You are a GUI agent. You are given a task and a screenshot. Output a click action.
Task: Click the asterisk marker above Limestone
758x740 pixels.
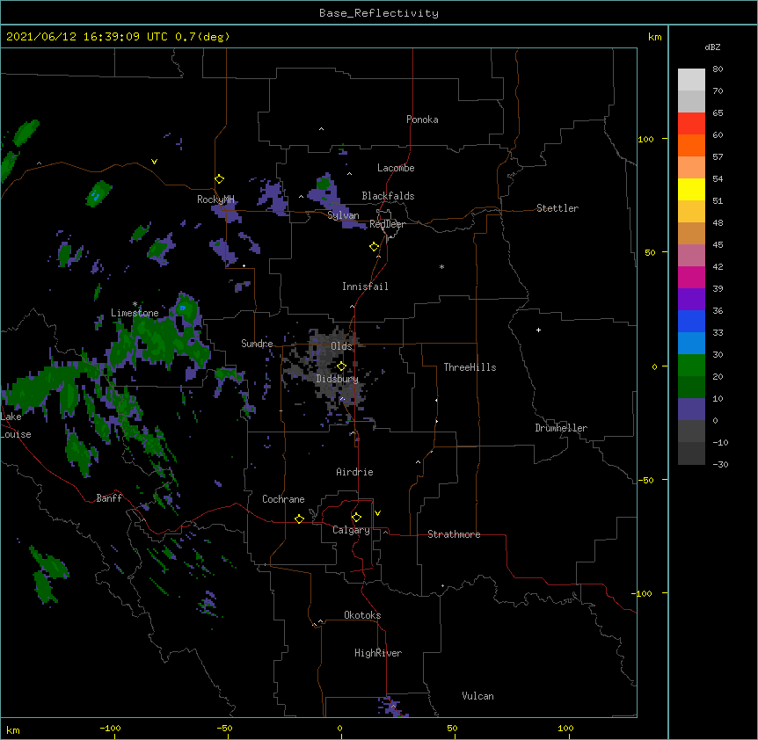click(135, 304)
